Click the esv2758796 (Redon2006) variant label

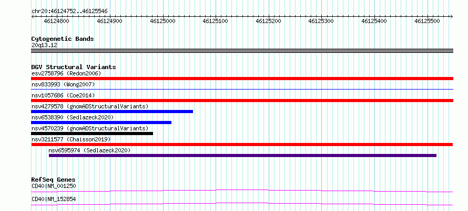click(x=66, y=73)
